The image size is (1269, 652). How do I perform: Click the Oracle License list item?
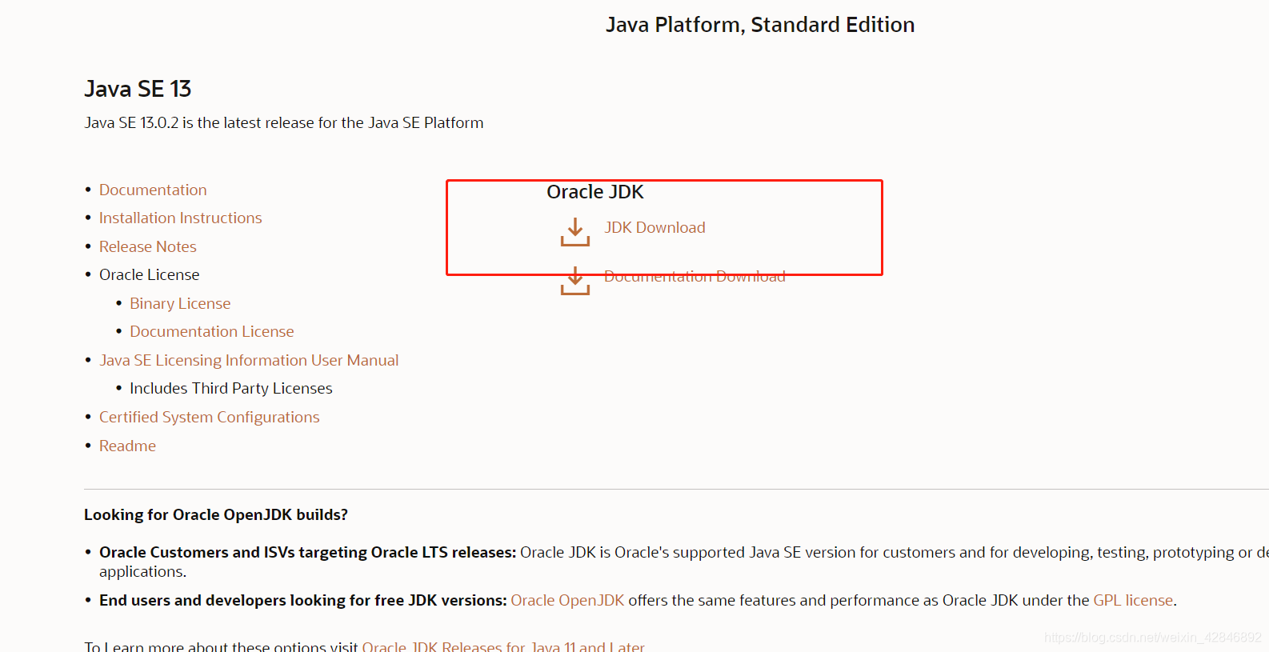(149, 274)
